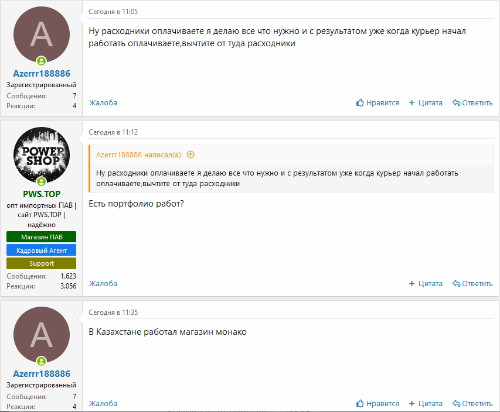
Task: Click the Quote plus icon on the 11:05 post
Action: pyautogui.click(x=412, y=103)
